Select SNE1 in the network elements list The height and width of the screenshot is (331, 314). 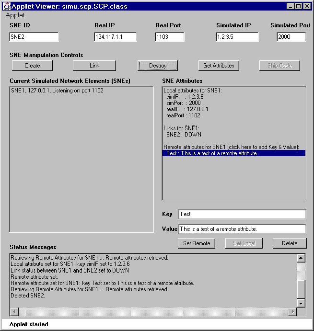click(57, 91)
